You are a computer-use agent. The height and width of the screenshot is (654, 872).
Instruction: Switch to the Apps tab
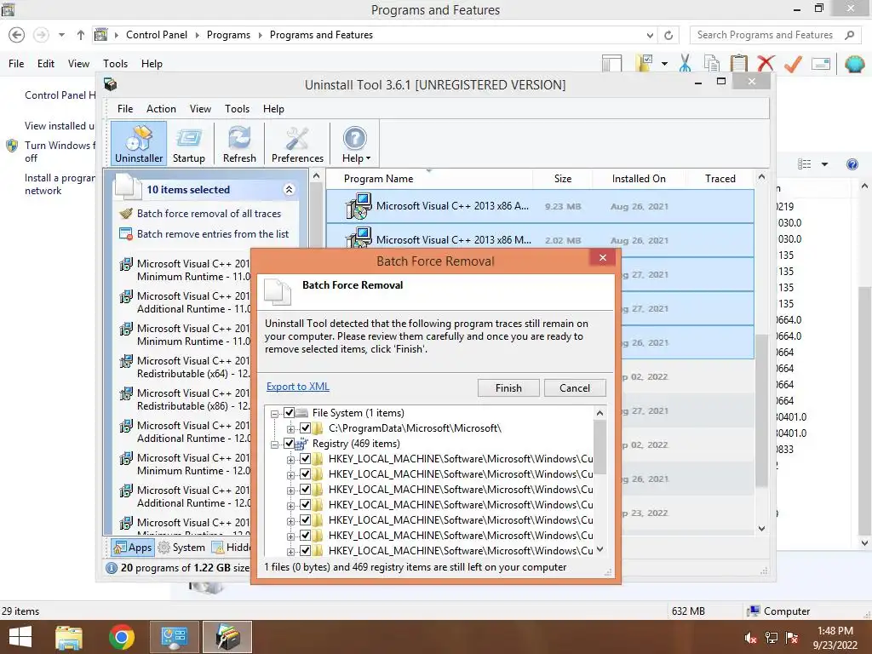[x=132, y=548]
